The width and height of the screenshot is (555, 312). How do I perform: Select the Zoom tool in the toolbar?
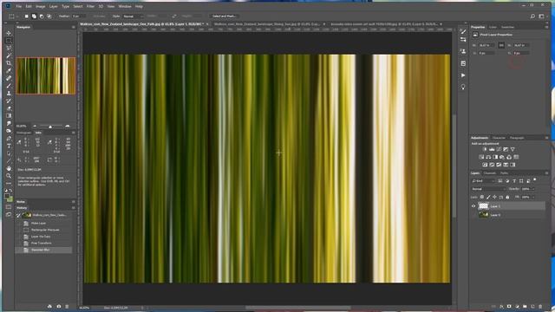[9, 176]
